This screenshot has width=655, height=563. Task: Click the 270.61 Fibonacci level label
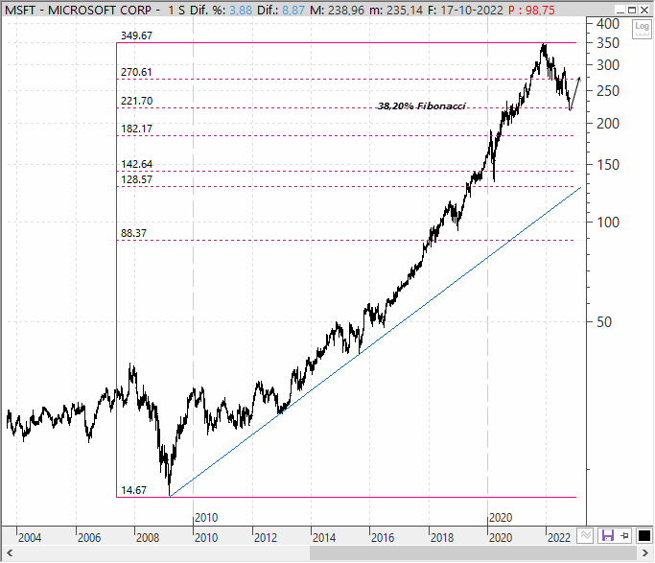click(136, 72)
